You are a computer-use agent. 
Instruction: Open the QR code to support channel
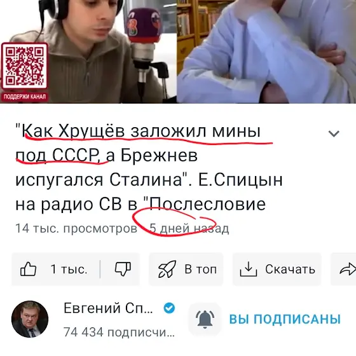click(25, 66)
